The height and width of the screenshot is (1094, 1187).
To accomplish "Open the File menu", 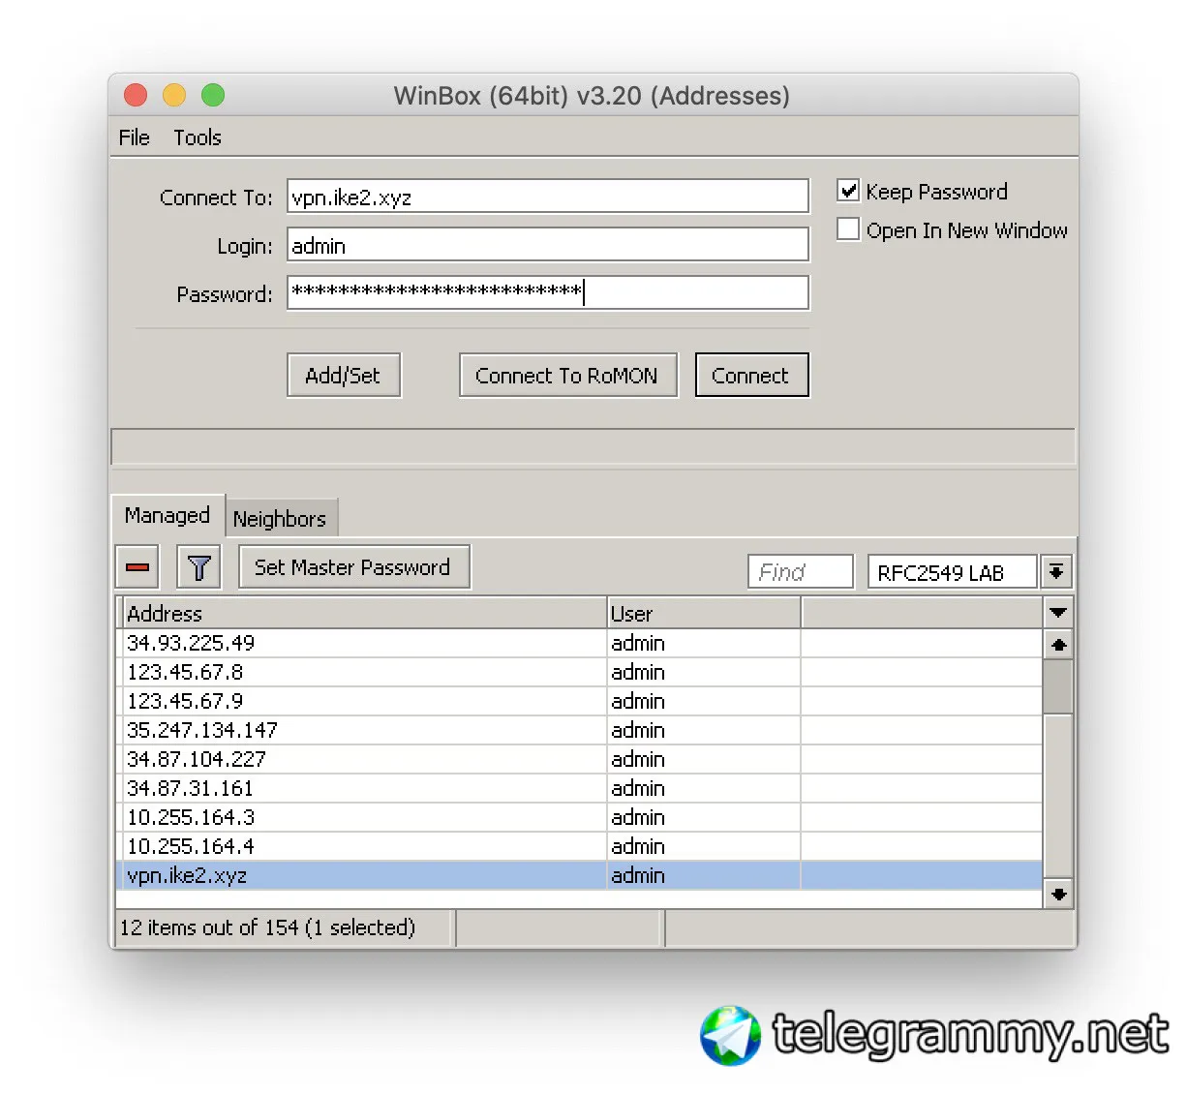I will click(134, 137).
